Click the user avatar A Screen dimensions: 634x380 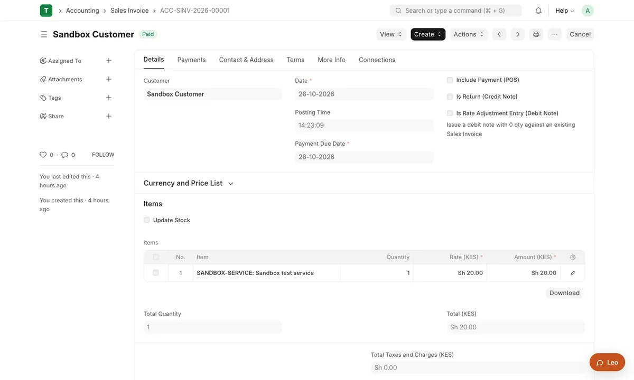pyautogui.click(x=588, y=11)
